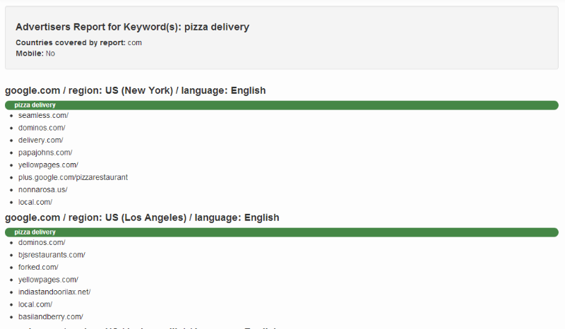Click dominos.com/ under New York

pyautogui.click(x=42, y=128)
